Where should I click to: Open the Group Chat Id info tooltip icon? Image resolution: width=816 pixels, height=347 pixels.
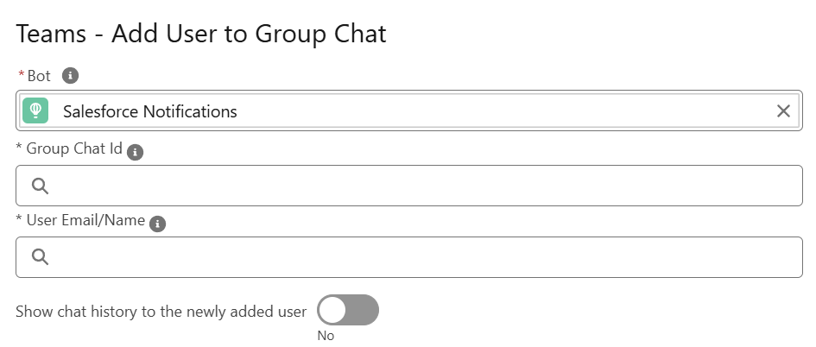pyautogui.click(x=135, y=153)
